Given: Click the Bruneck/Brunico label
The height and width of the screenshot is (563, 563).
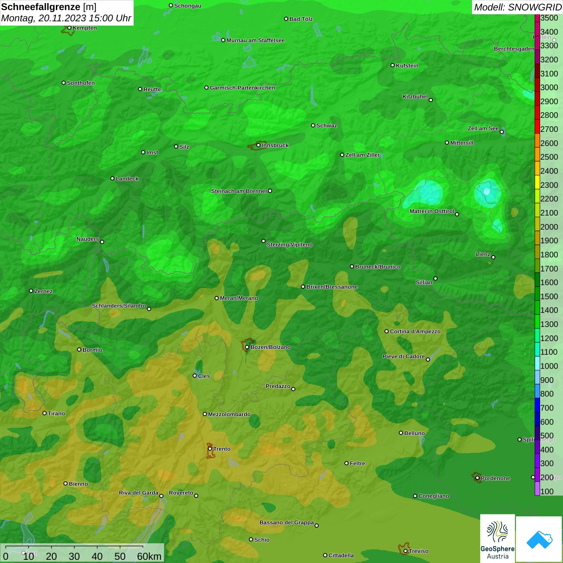Looking at the screenshot, I should tap(378, 267).
